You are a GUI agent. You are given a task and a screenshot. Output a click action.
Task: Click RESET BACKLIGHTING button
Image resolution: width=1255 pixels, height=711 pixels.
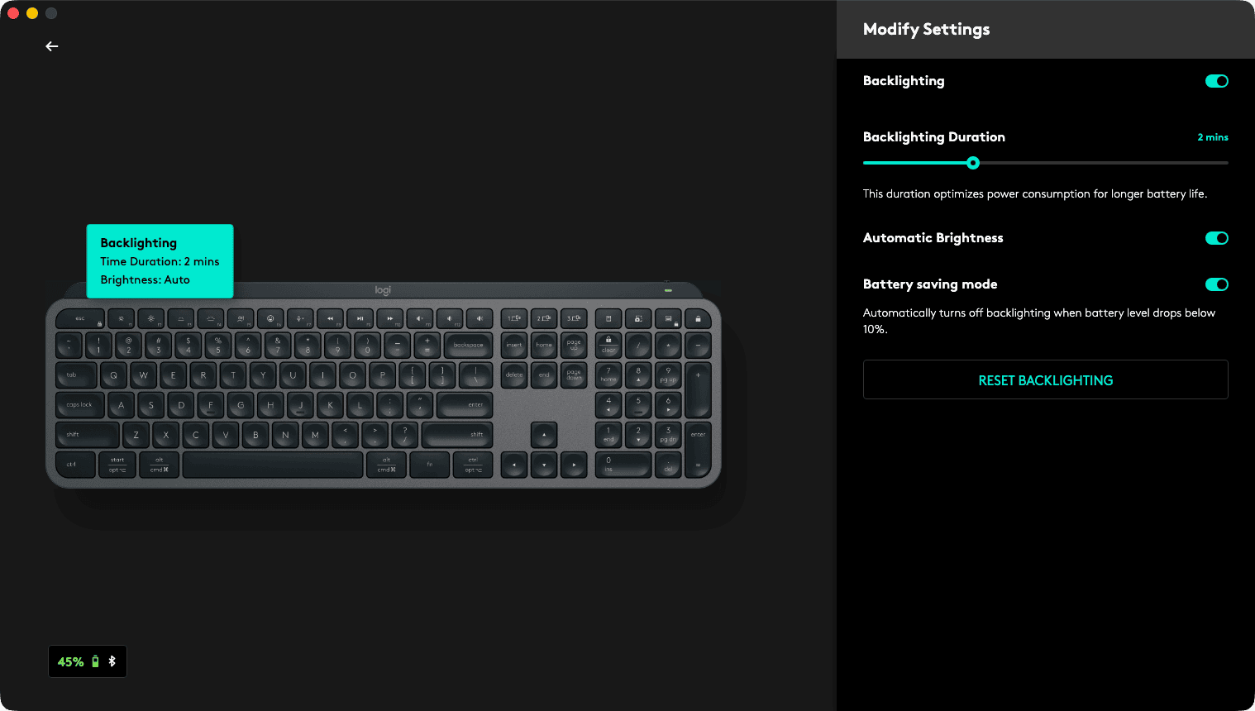tap(1046, 379)
